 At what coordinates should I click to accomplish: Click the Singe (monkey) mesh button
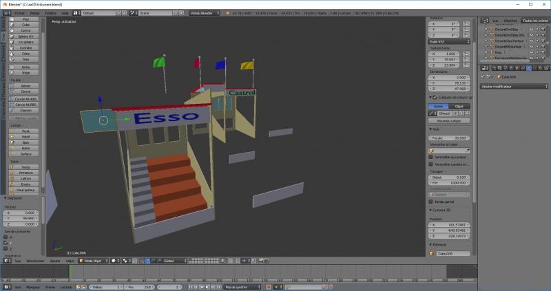click(25, 72)
